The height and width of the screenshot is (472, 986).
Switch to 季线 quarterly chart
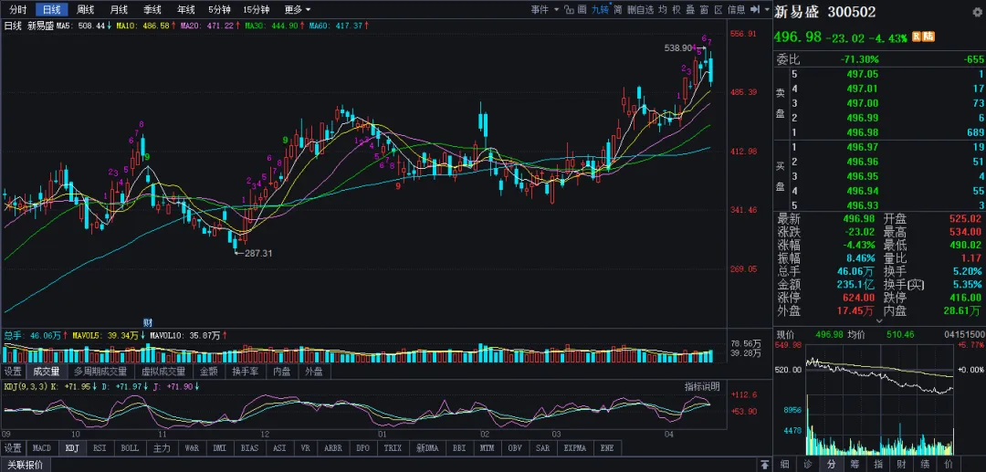(x=152, y=9)
